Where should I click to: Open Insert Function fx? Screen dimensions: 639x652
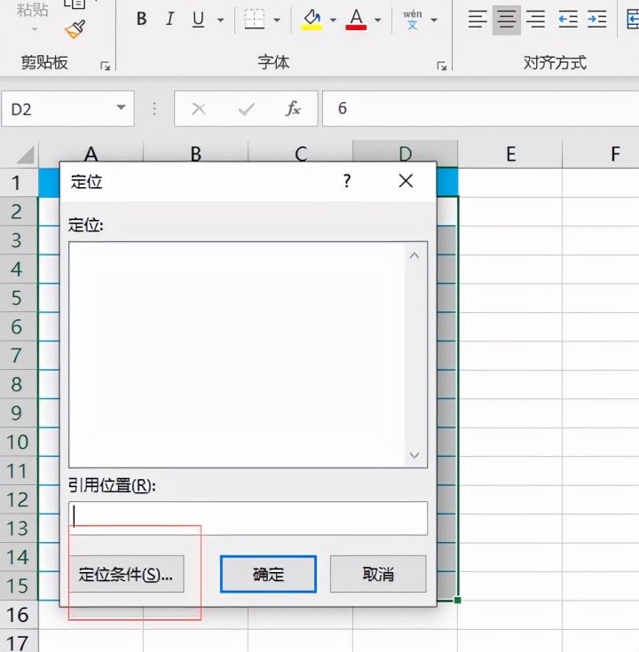coord(293,108)
